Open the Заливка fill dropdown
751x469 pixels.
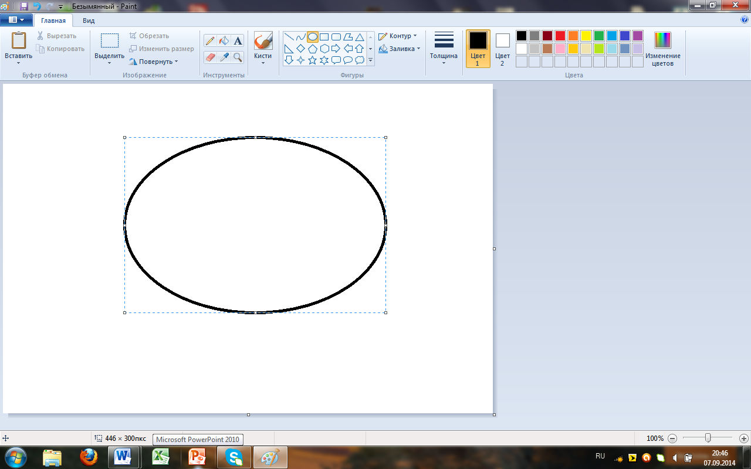tap(400, 49)
